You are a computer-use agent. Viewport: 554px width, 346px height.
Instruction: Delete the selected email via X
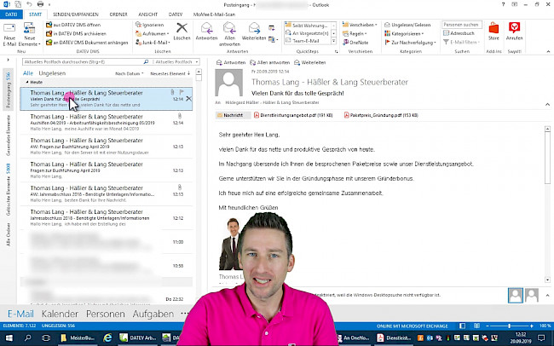pyautogui.click(x=188, y=99)
